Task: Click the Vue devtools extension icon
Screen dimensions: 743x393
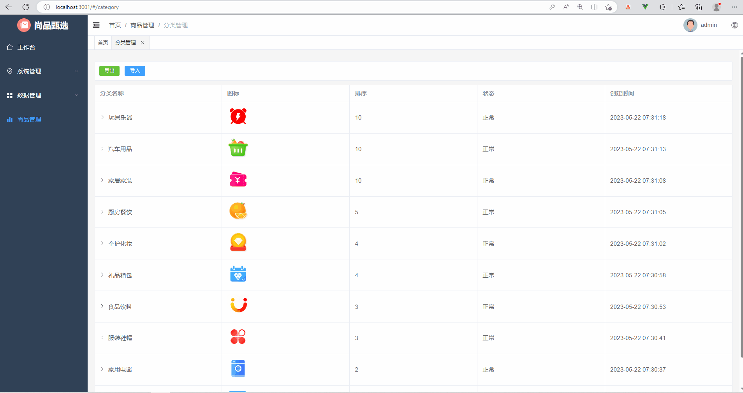Action: (645, 7)
